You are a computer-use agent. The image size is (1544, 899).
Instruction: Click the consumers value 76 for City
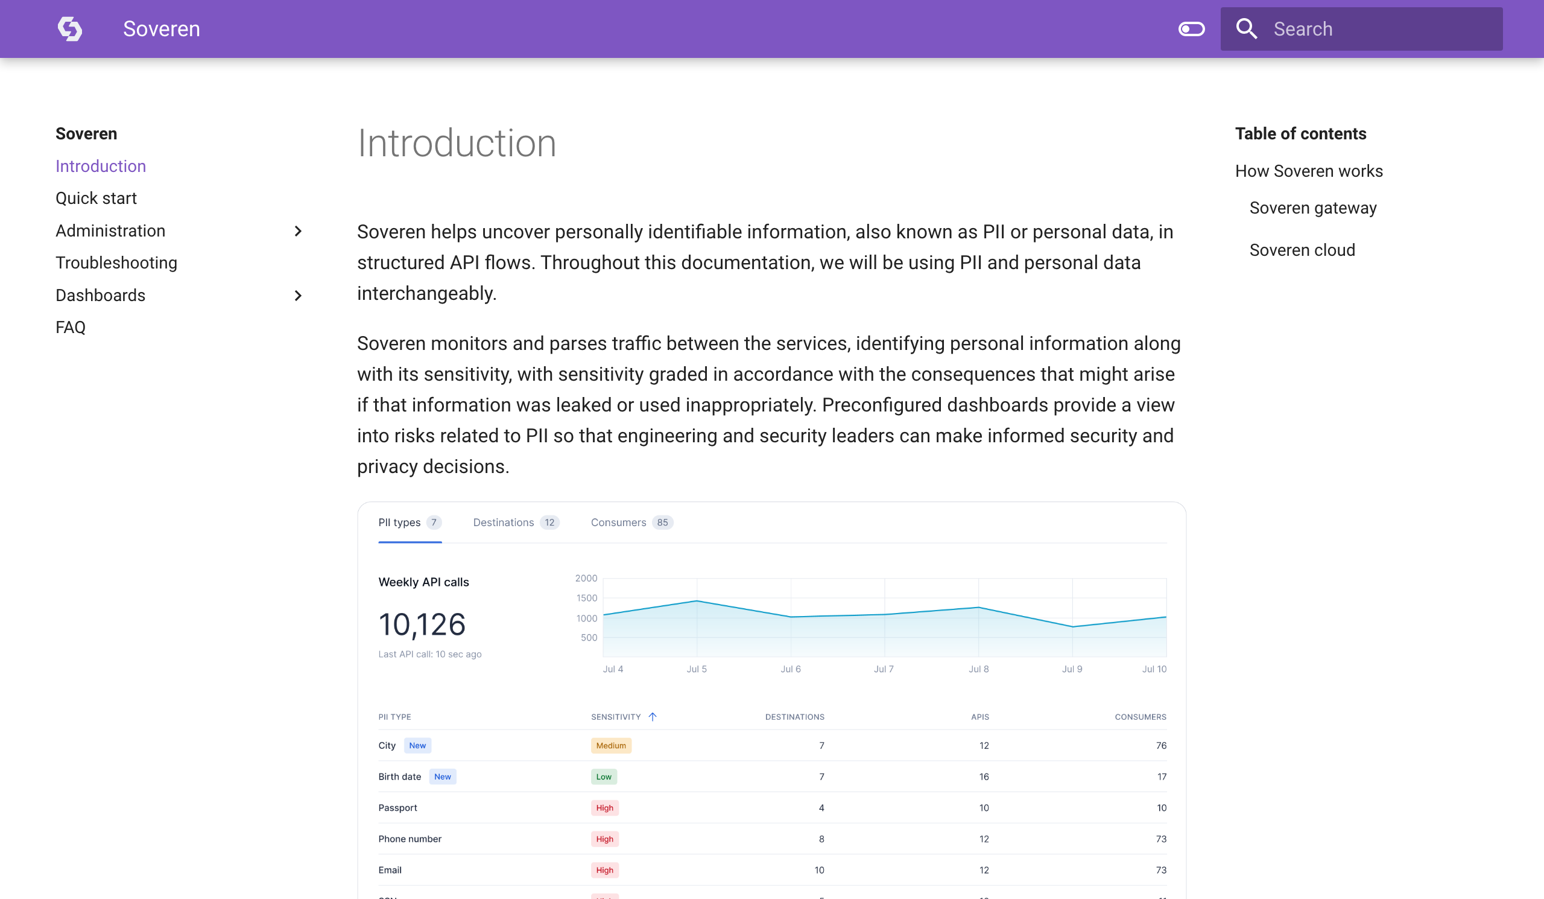click(x=1161, y=745)
